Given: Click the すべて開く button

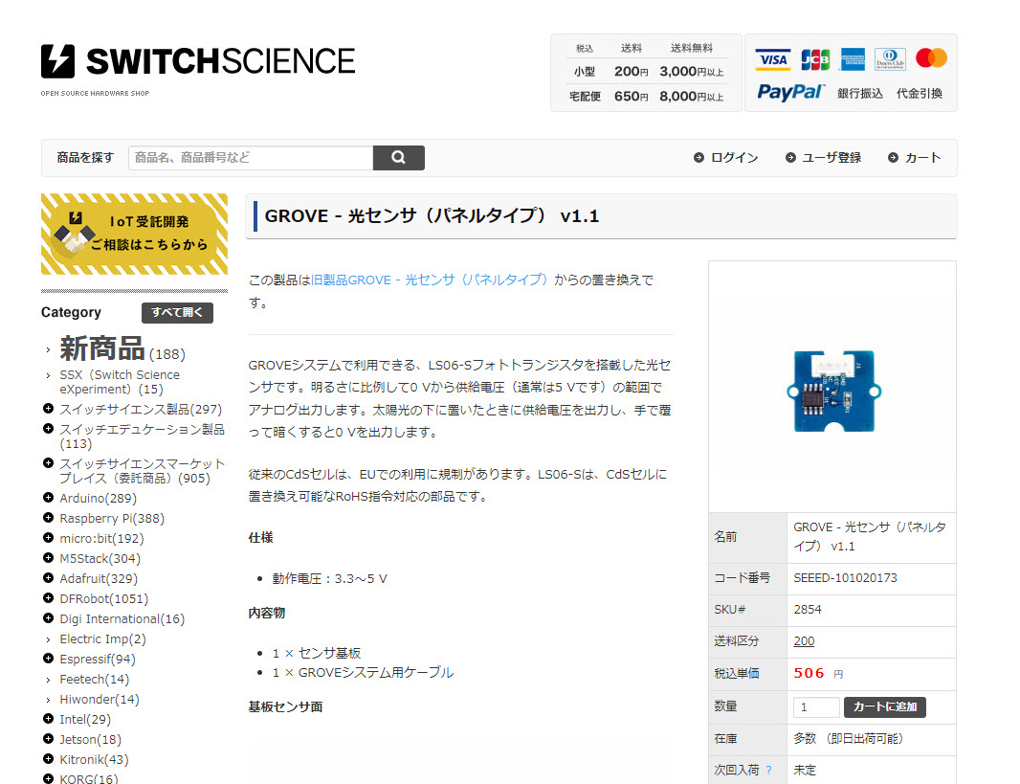Looking at the screenshot, I should (x=177, y=312).
